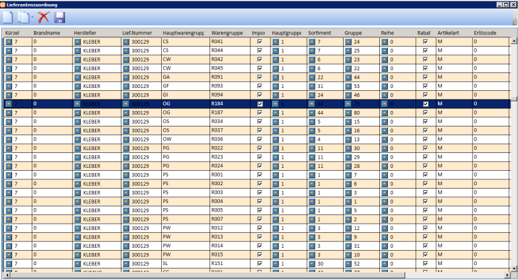
Task: Click Kürzel lookup button in R001 row
Action: pos(9,175)
